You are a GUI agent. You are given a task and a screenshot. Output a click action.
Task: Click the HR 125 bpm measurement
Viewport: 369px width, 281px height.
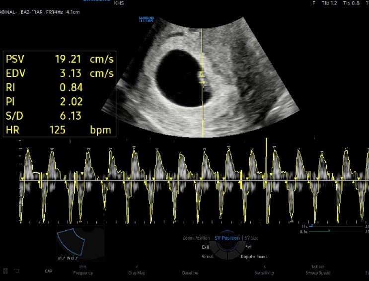[x=59, y=130]
